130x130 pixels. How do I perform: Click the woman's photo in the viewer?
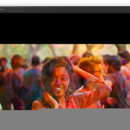(65, 77)
